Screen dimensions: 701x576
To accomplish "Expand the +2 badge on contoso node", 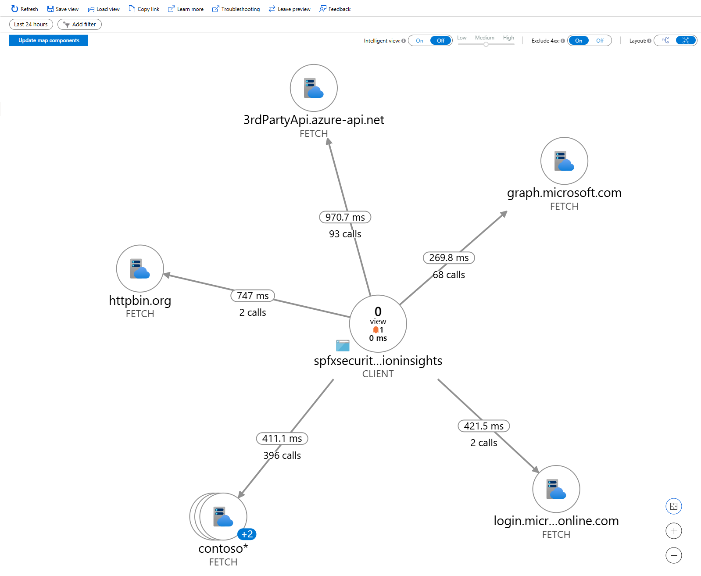I will pos(247,534).
